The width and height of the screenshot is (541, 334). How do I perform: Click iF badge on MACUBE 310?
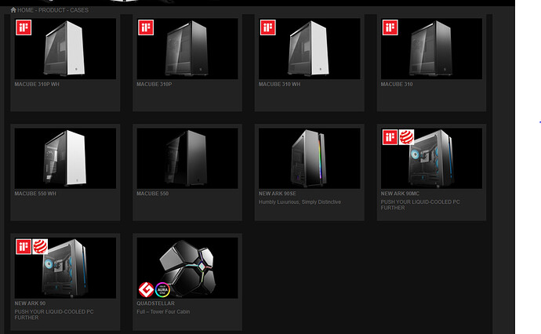[x=390, y=27]
